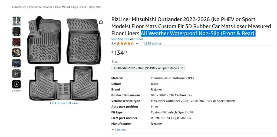
Task: Select the red-patterned mat thumbnail
Action: pos(16,42)
